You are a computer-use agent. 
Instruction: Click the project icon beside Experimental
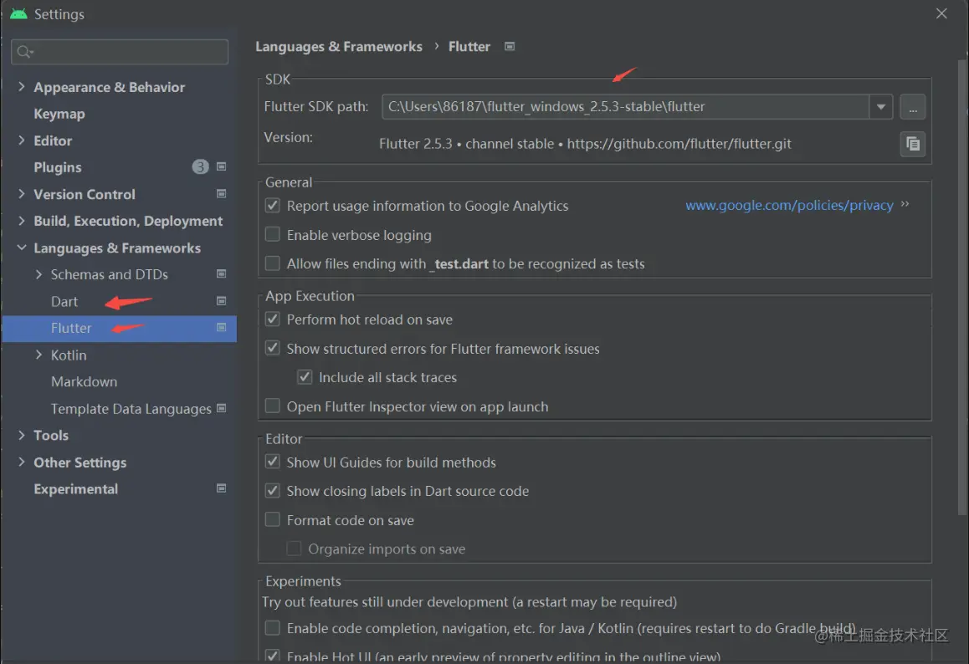(x=222, y=488)
